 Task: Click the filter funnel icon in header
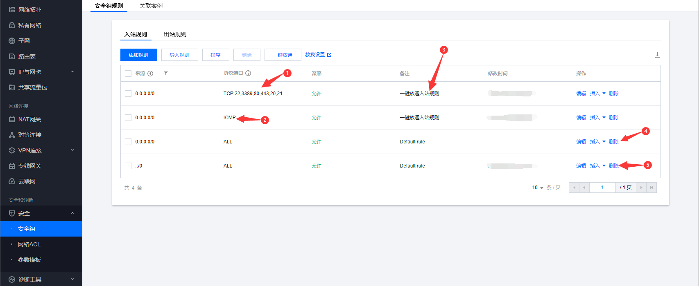[x=166, y=73]
